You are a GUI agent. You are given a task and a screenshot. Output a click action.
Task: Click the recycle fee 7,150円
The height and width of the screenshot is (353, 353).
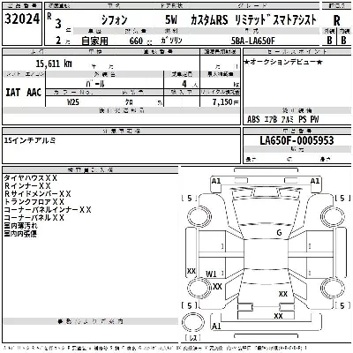(x=226, y=101)
